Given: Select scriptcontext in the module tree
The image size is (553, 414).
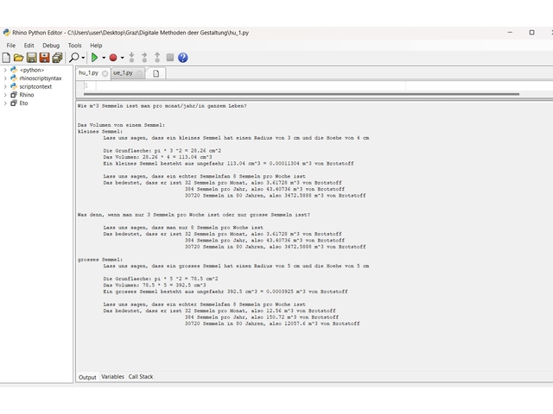Looking at the screenshot, I should coord(35,86).
